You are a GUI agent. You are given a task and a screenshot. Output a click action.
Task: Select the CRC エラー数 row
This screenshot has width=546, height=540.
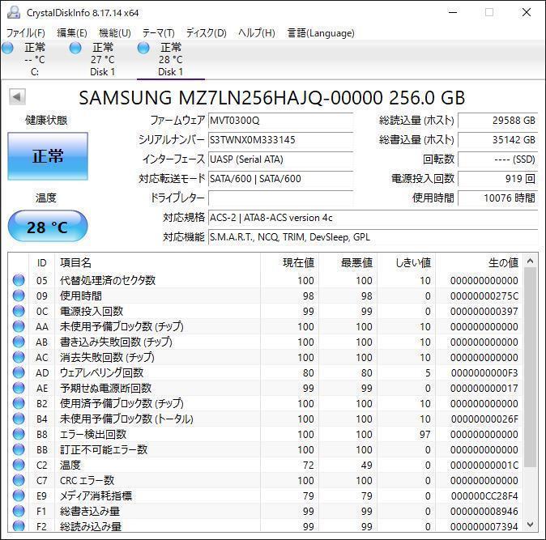coord(266,480)
